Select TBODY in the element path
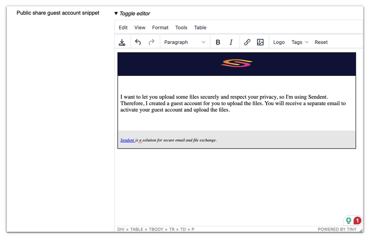The image size is (370, 239). pyautogui.click(x=156, y=229)
